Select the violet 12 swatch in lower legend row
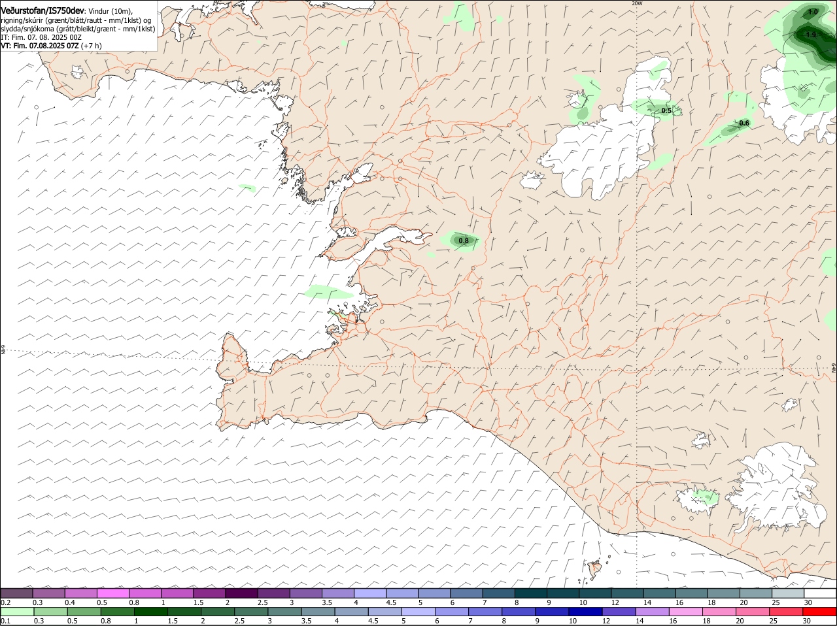837x626 pixels. 619,612
